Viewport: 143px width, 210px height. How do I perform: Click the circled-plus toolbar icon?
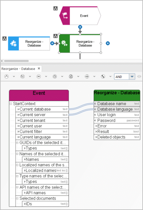tap(87, 77)
